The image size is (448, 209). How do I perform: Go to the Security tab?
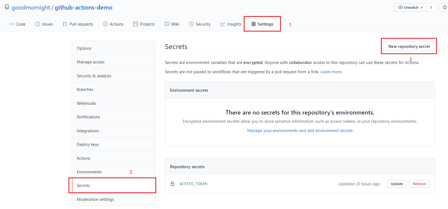tap(200, 24)
